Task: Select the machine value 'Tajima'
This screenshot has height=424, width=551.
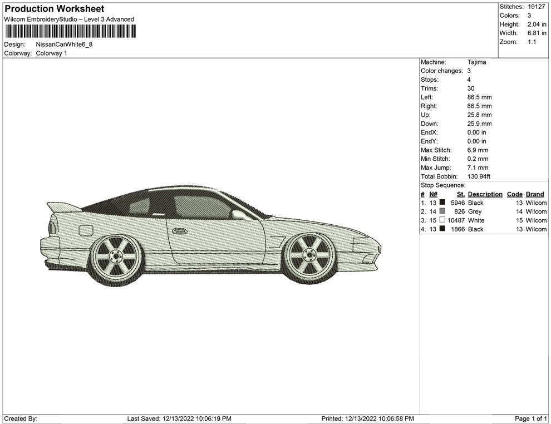Action: pyautogui.click(x=477, y=62)
